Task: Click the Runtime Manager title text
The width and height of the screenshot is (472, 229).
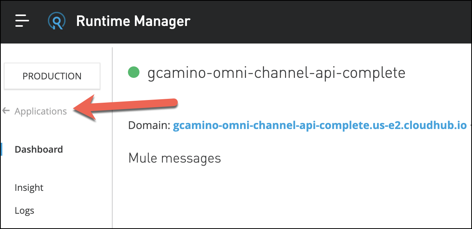Action: pos(133,21)
